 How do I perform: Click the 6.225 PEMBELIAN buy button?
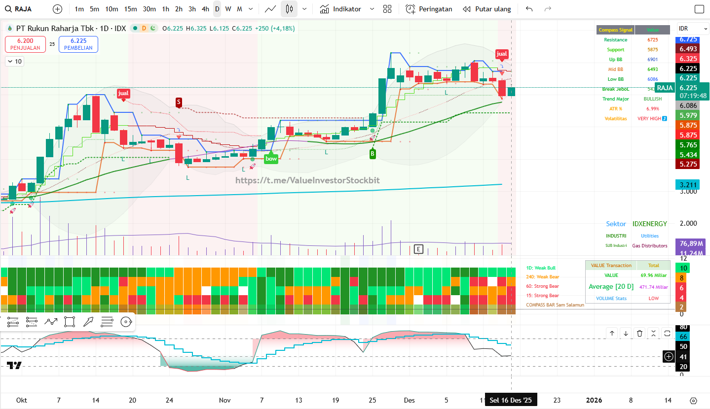[x=78, y=44]
